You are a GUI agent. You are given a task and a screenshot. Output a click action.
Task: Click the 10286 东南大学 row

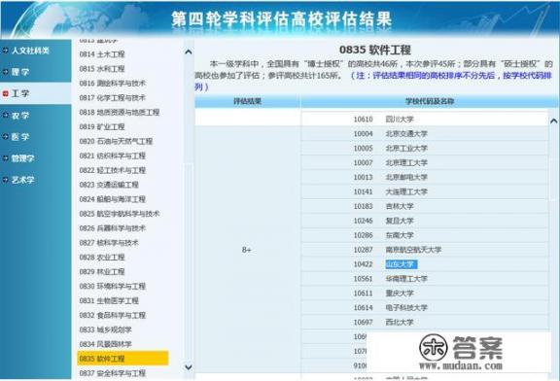tap(424, 235)
